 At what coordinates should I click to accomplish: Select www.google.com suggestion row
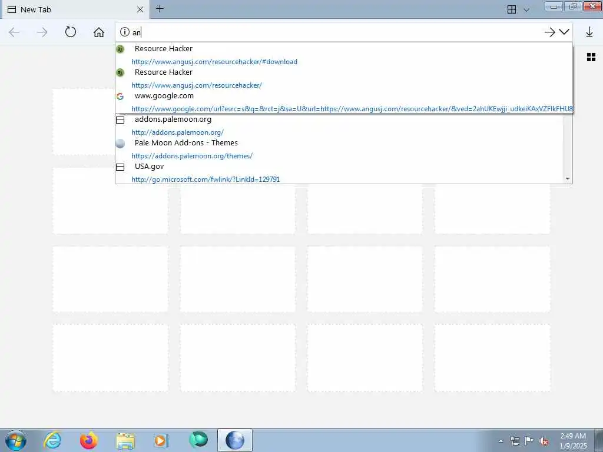(x=344, y=102)
